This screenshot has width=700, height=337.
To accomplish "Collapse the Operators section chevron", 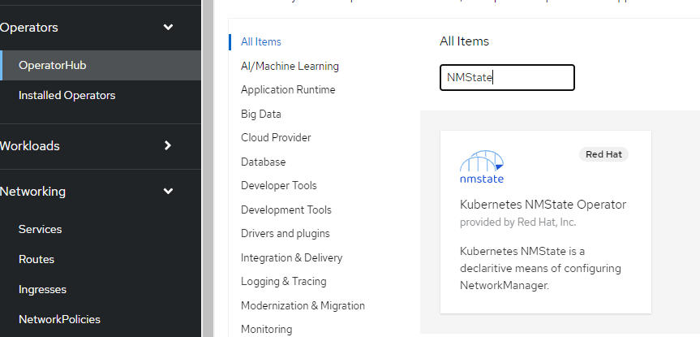I will point(168,28).
